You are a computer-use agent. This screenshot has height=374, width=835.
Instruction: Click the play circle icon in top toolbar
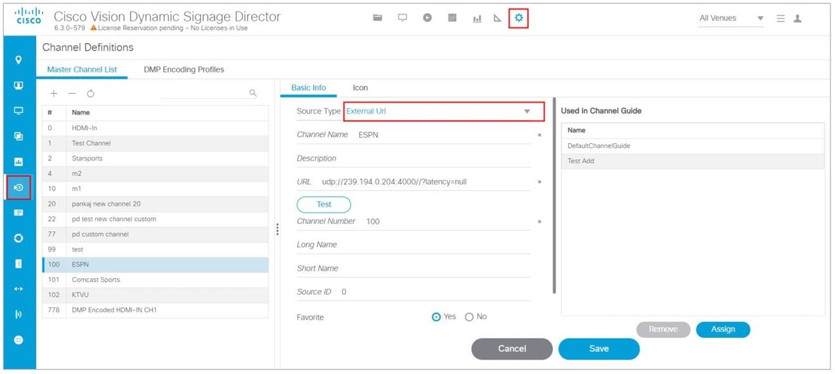click(x=427, y=18)
